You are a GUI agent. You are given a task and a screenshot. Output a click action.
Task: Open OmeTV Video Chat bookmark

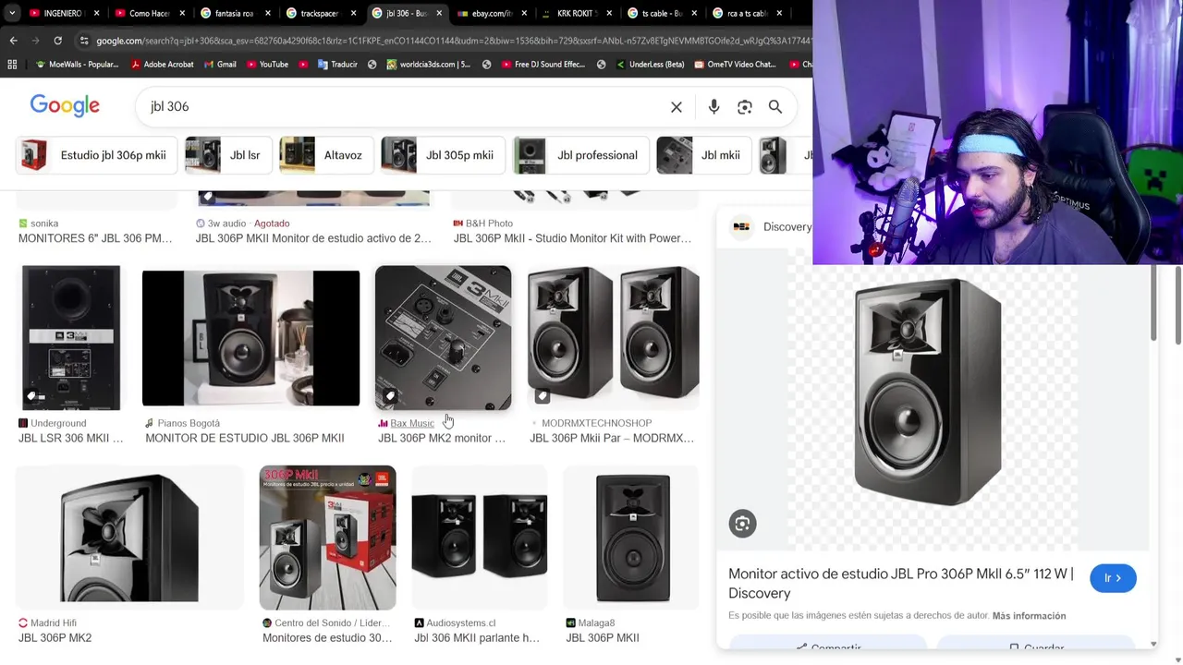pos(736,65)
